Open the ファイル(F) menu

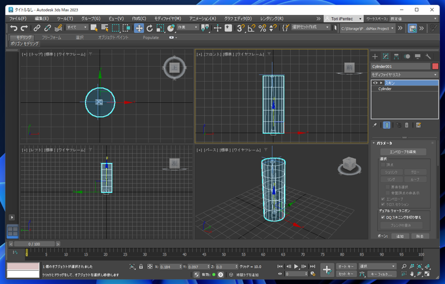tap(18, 18)
